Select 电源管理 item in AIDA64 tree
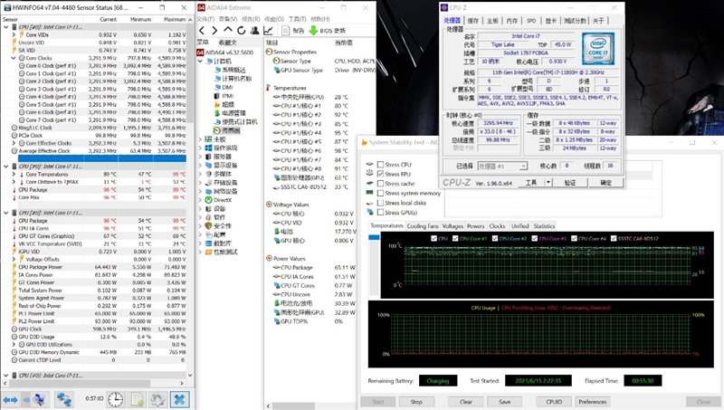This screenshot has height=410, width=724. [x=229, y=113]
